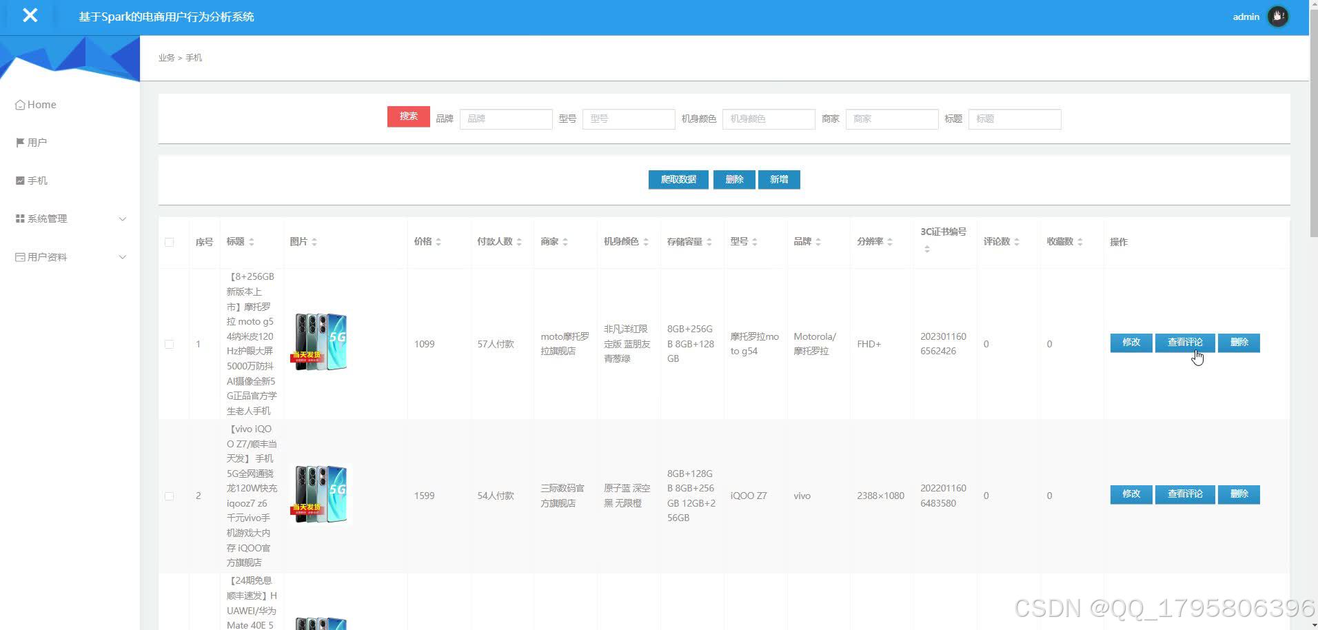Click the 爬取数据 button
The width and height of the screenshot is (1318, 630).
(678, 180)
